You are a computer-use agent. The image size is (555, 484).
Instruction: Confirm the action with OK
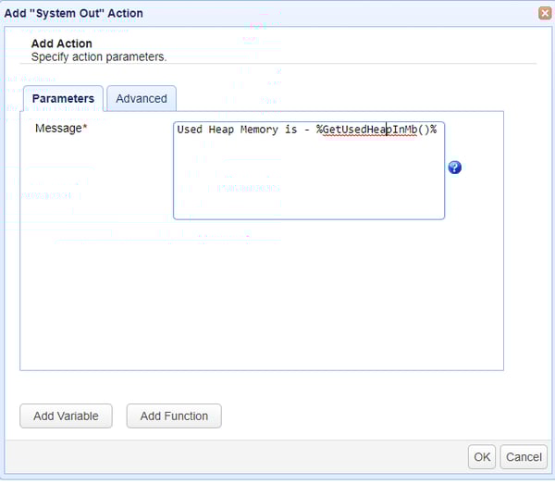pos(482,456)
